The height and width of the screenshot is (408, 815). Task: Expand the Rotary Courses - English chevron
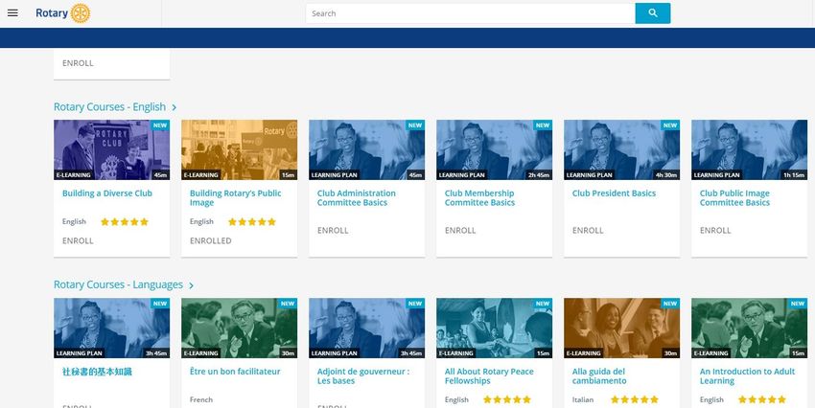click(175, 107)
